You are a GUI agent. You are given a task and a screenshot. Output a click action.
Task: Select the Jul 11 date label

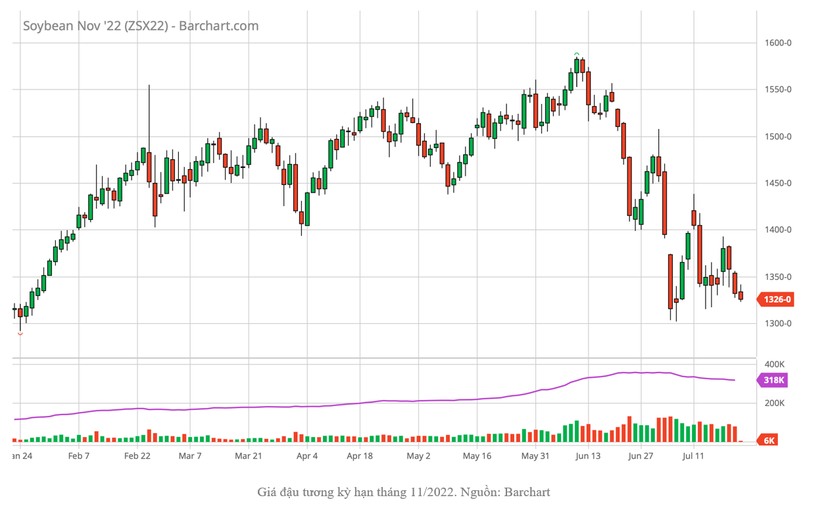pyautogui.click(x=693, y=455)
